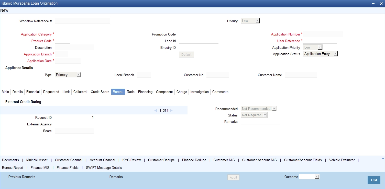Open the Finance Fields link
385x189 pixels.
[68, 168]
